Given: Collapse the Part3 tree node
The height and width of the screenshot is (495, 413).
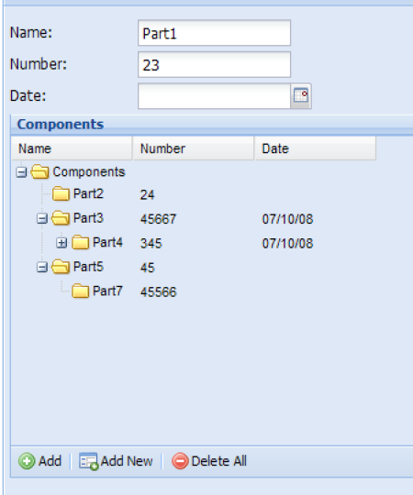Looking at the screenshot, I should [x=41, y=218].
